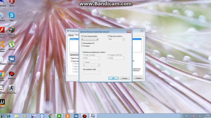
Task: Select the Windows 7 boot entry in list
Action: [x=74, y=39]
